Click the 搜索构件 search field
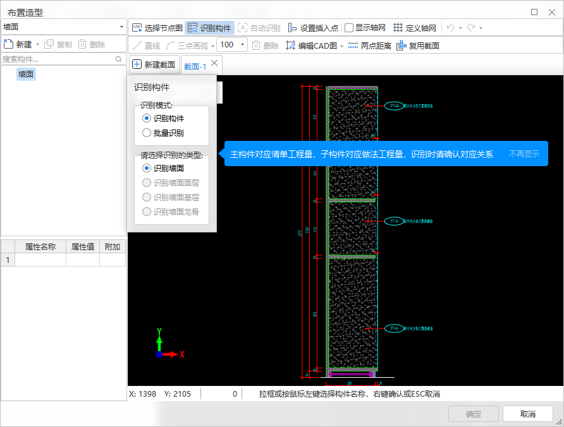 [57, 59]
